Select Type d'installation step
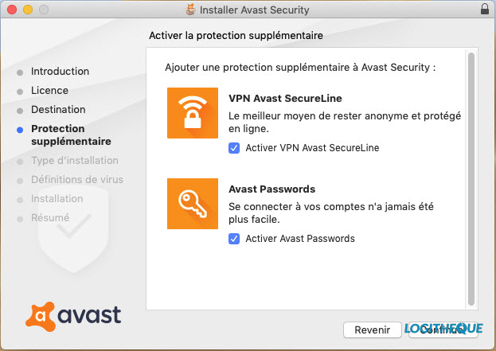 click(75, 160)
